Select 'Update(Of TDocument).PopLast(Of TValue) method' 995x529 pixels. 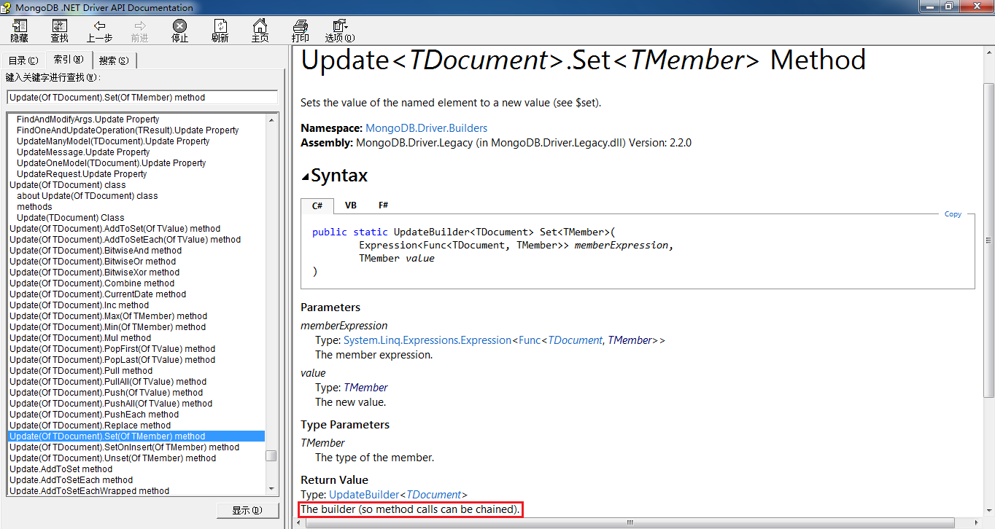click(x=112, y=360)
